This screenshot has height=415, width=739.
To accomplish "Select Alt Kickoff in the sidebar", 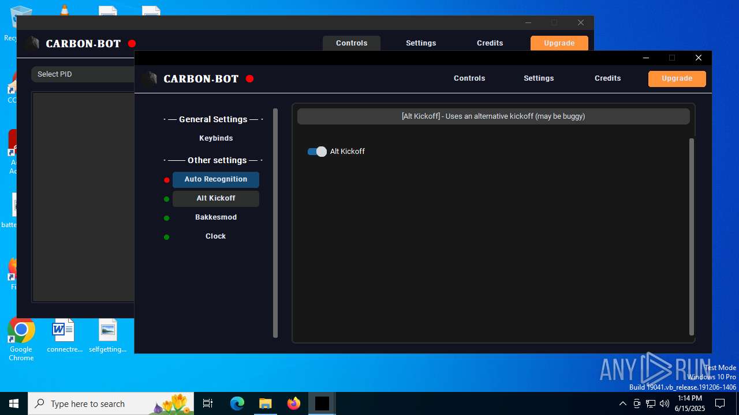I will coord(216,198).
